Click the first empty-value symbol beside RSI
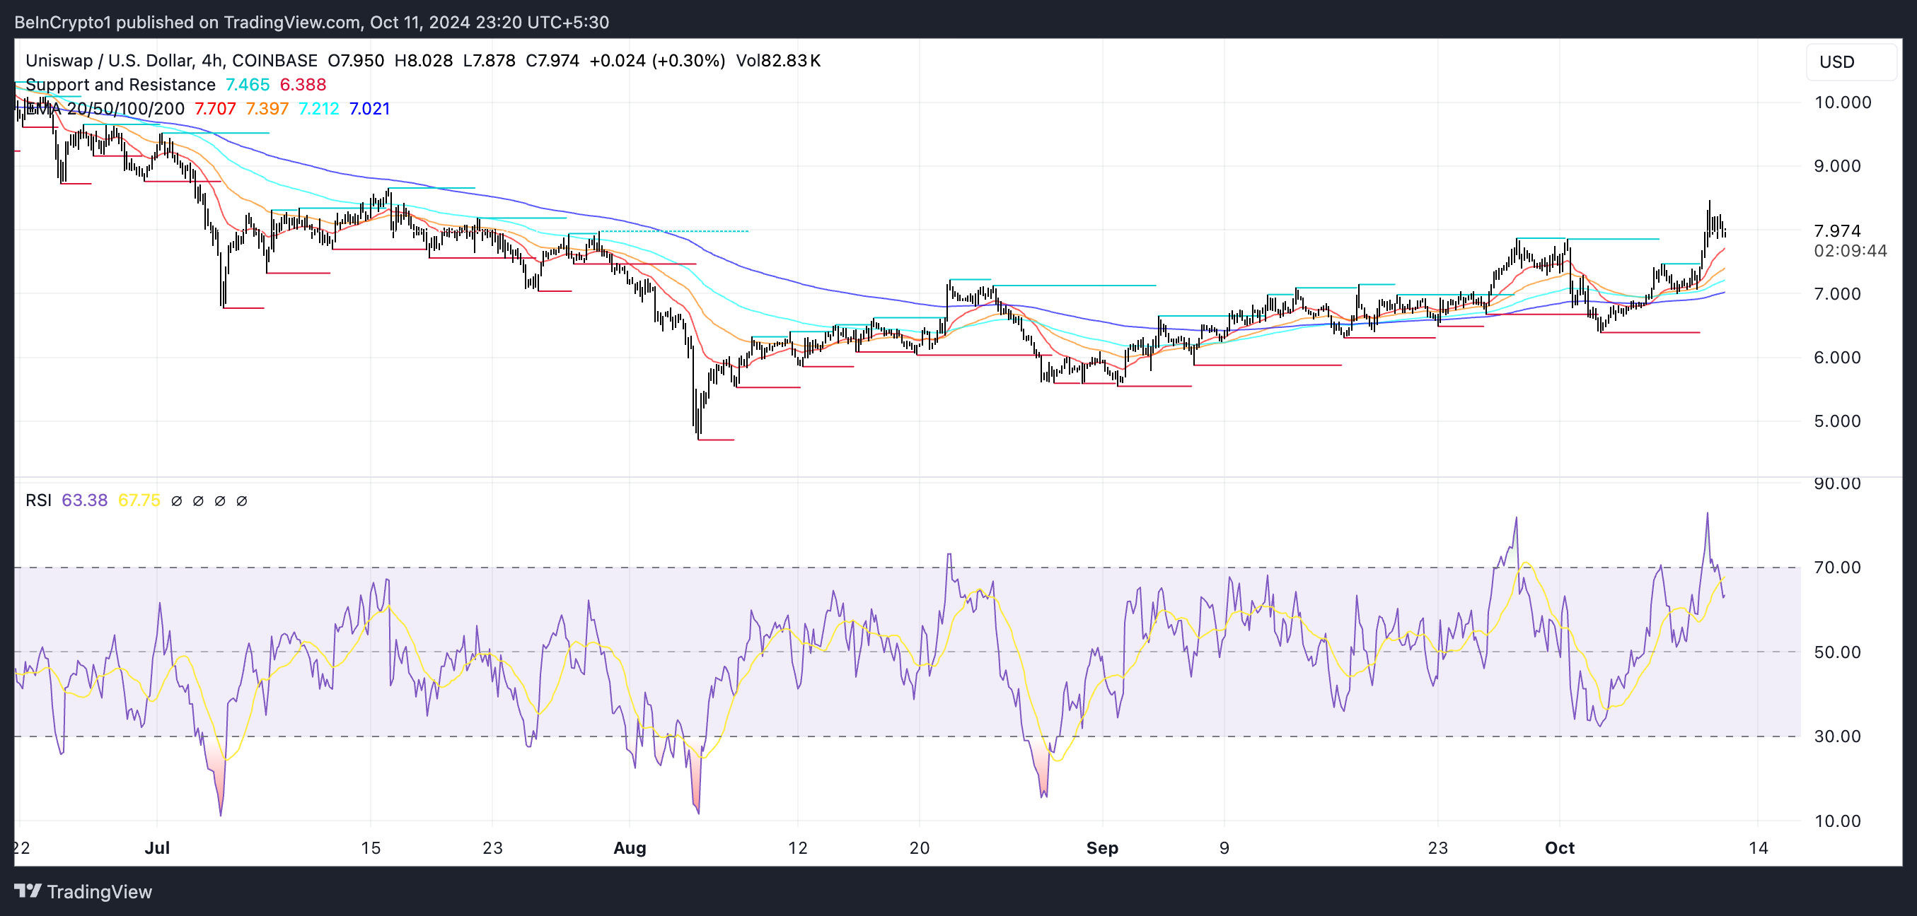 pyautogui.click(x=176, y=501)
